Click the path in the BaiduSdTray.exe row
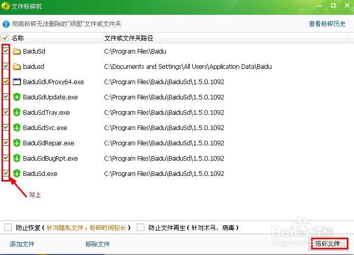354x255 pixels. [164, 112]
